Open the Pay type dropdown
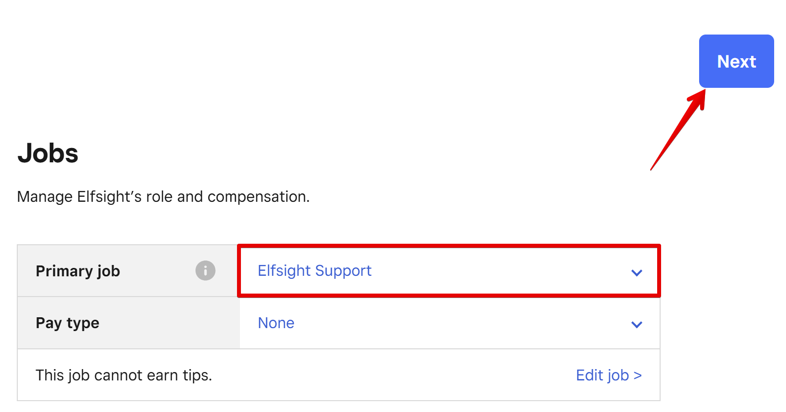The height and width of the screenshot is (412, 786). (450, 323)
